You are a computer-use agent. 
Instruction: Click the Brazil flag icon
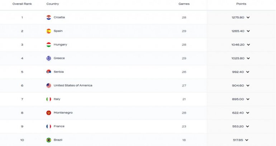[49, 140]
